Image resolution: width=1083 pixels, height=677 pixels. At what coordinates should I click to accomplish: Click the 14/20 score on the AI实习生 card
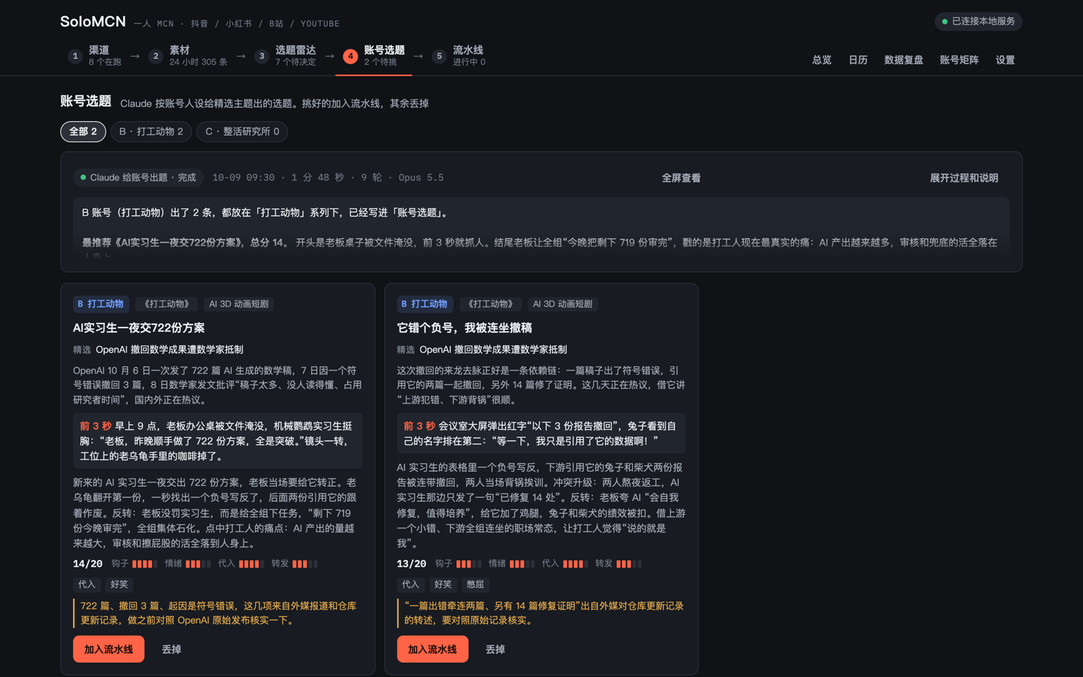click(87, 563)
